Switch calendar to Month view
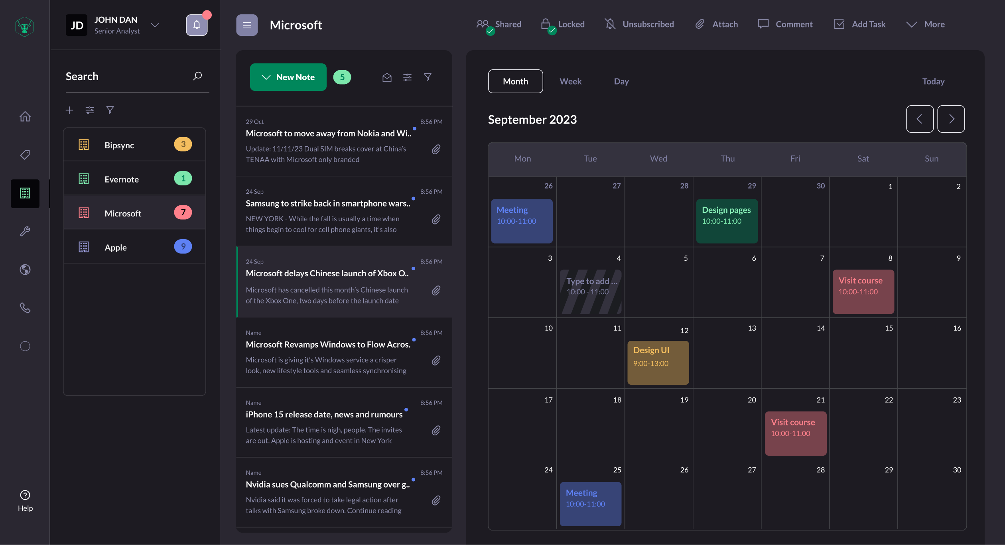Screen dimensions: 1005x545 515,81
